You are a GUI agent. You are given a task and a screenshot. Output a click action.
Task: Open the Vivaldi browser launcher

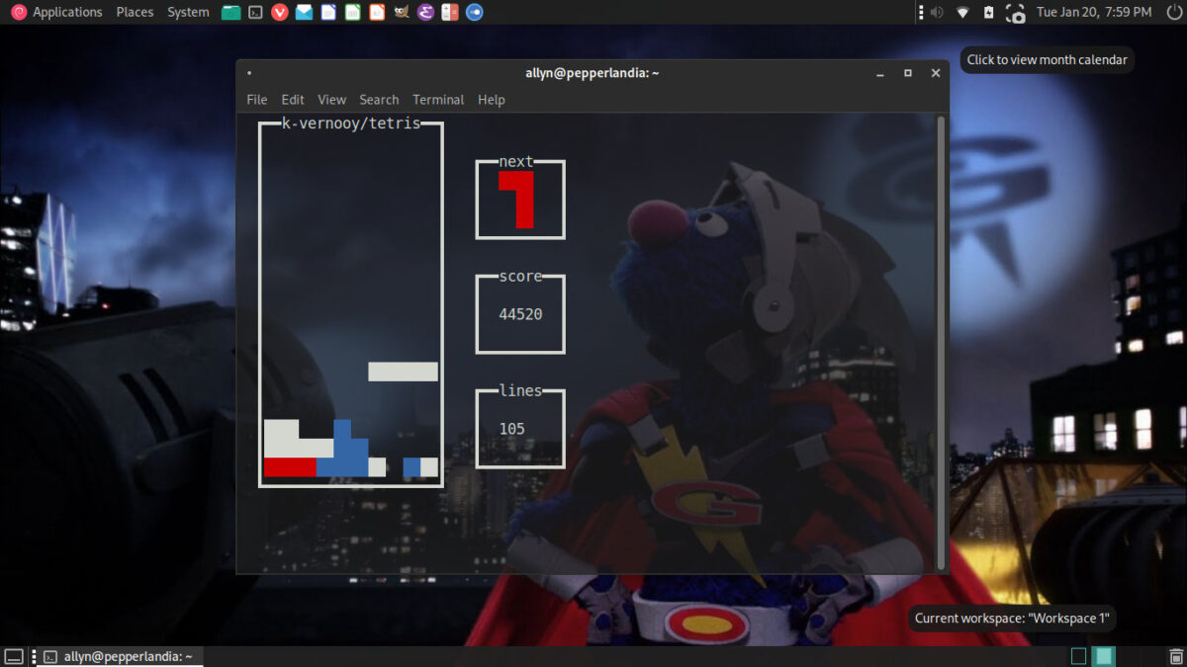pyautogui.click(x=280, y=13)
